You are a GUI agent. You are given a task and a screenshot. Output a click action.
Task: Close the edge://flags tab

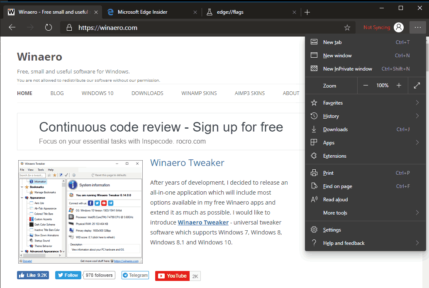tap(295, 12)
